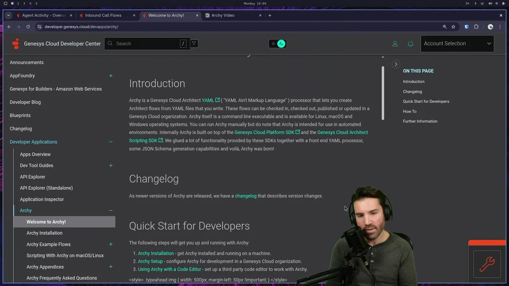509x286 pixels.
Task: Open Application Inspector
Action: 42,199
